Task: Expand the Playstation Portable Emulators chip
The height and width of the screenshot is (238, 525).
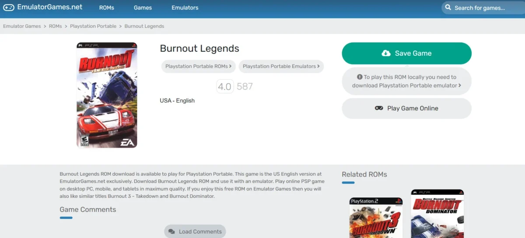Action: [x=281, y=66]
